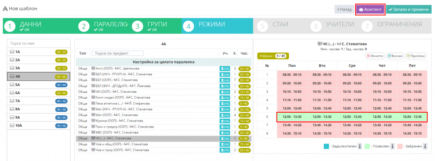435x161 pixels.
Task: Open students (16) button for БЕЛ (ИУЧ - РП/УП-А) row
Action: coord(225,74)
